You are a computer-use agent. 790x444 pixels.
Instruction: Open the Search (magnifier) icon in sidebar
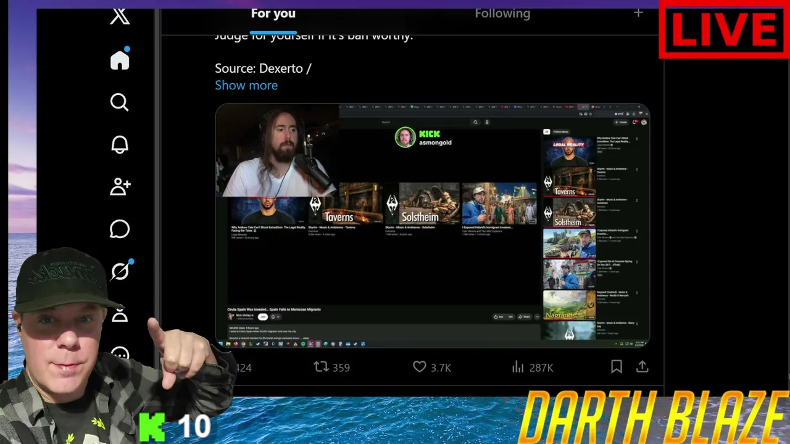(120, 102)
